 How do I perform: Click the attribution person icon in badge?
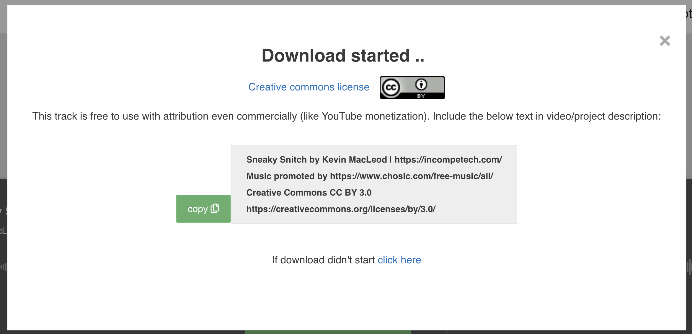[421, 85]
